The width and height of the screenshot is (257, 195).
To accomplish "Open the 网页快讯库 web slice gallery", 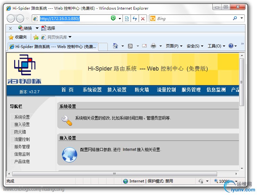I will coord(56,37).
